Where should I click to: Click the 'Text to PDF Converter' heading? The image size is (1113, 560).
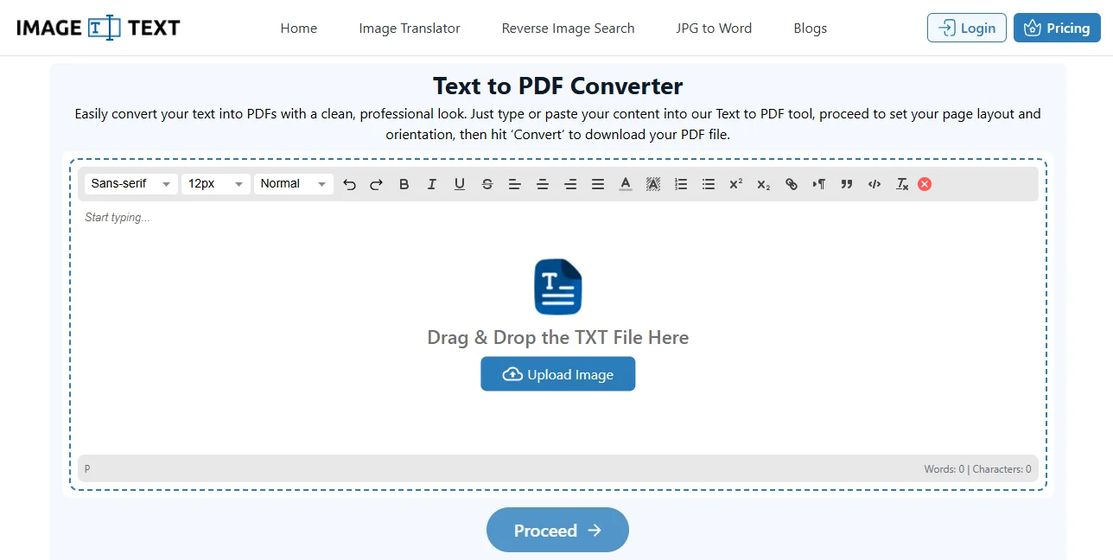point(558,86)
